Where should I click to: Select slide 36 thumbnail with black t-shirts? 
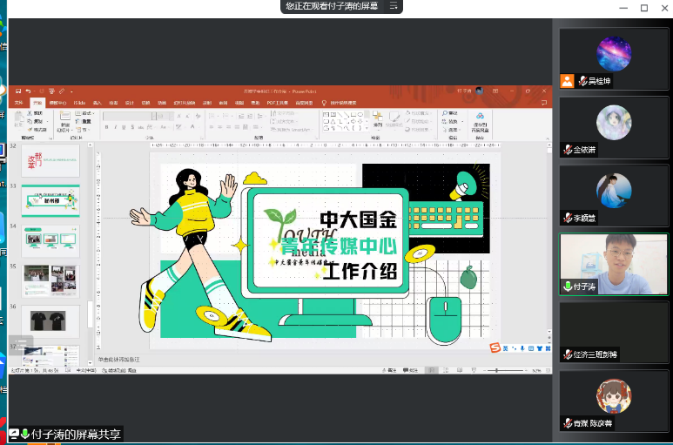[x=51, y=320]
